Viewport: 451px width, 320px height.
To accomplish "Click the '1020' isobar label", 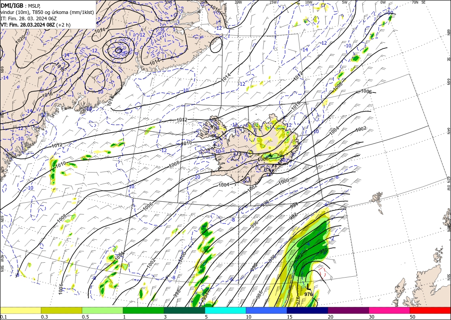I will tap(20, 39).
